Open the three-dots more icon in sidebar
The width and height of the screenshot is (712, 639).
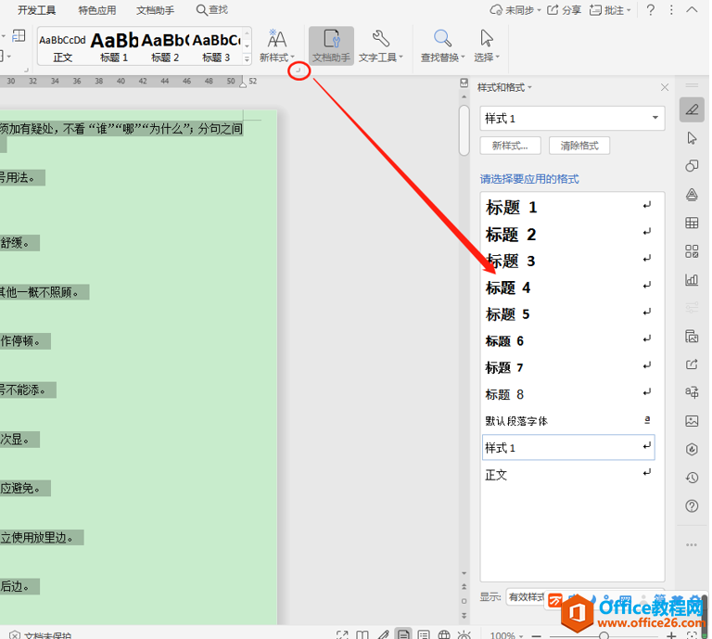point(692,544)
